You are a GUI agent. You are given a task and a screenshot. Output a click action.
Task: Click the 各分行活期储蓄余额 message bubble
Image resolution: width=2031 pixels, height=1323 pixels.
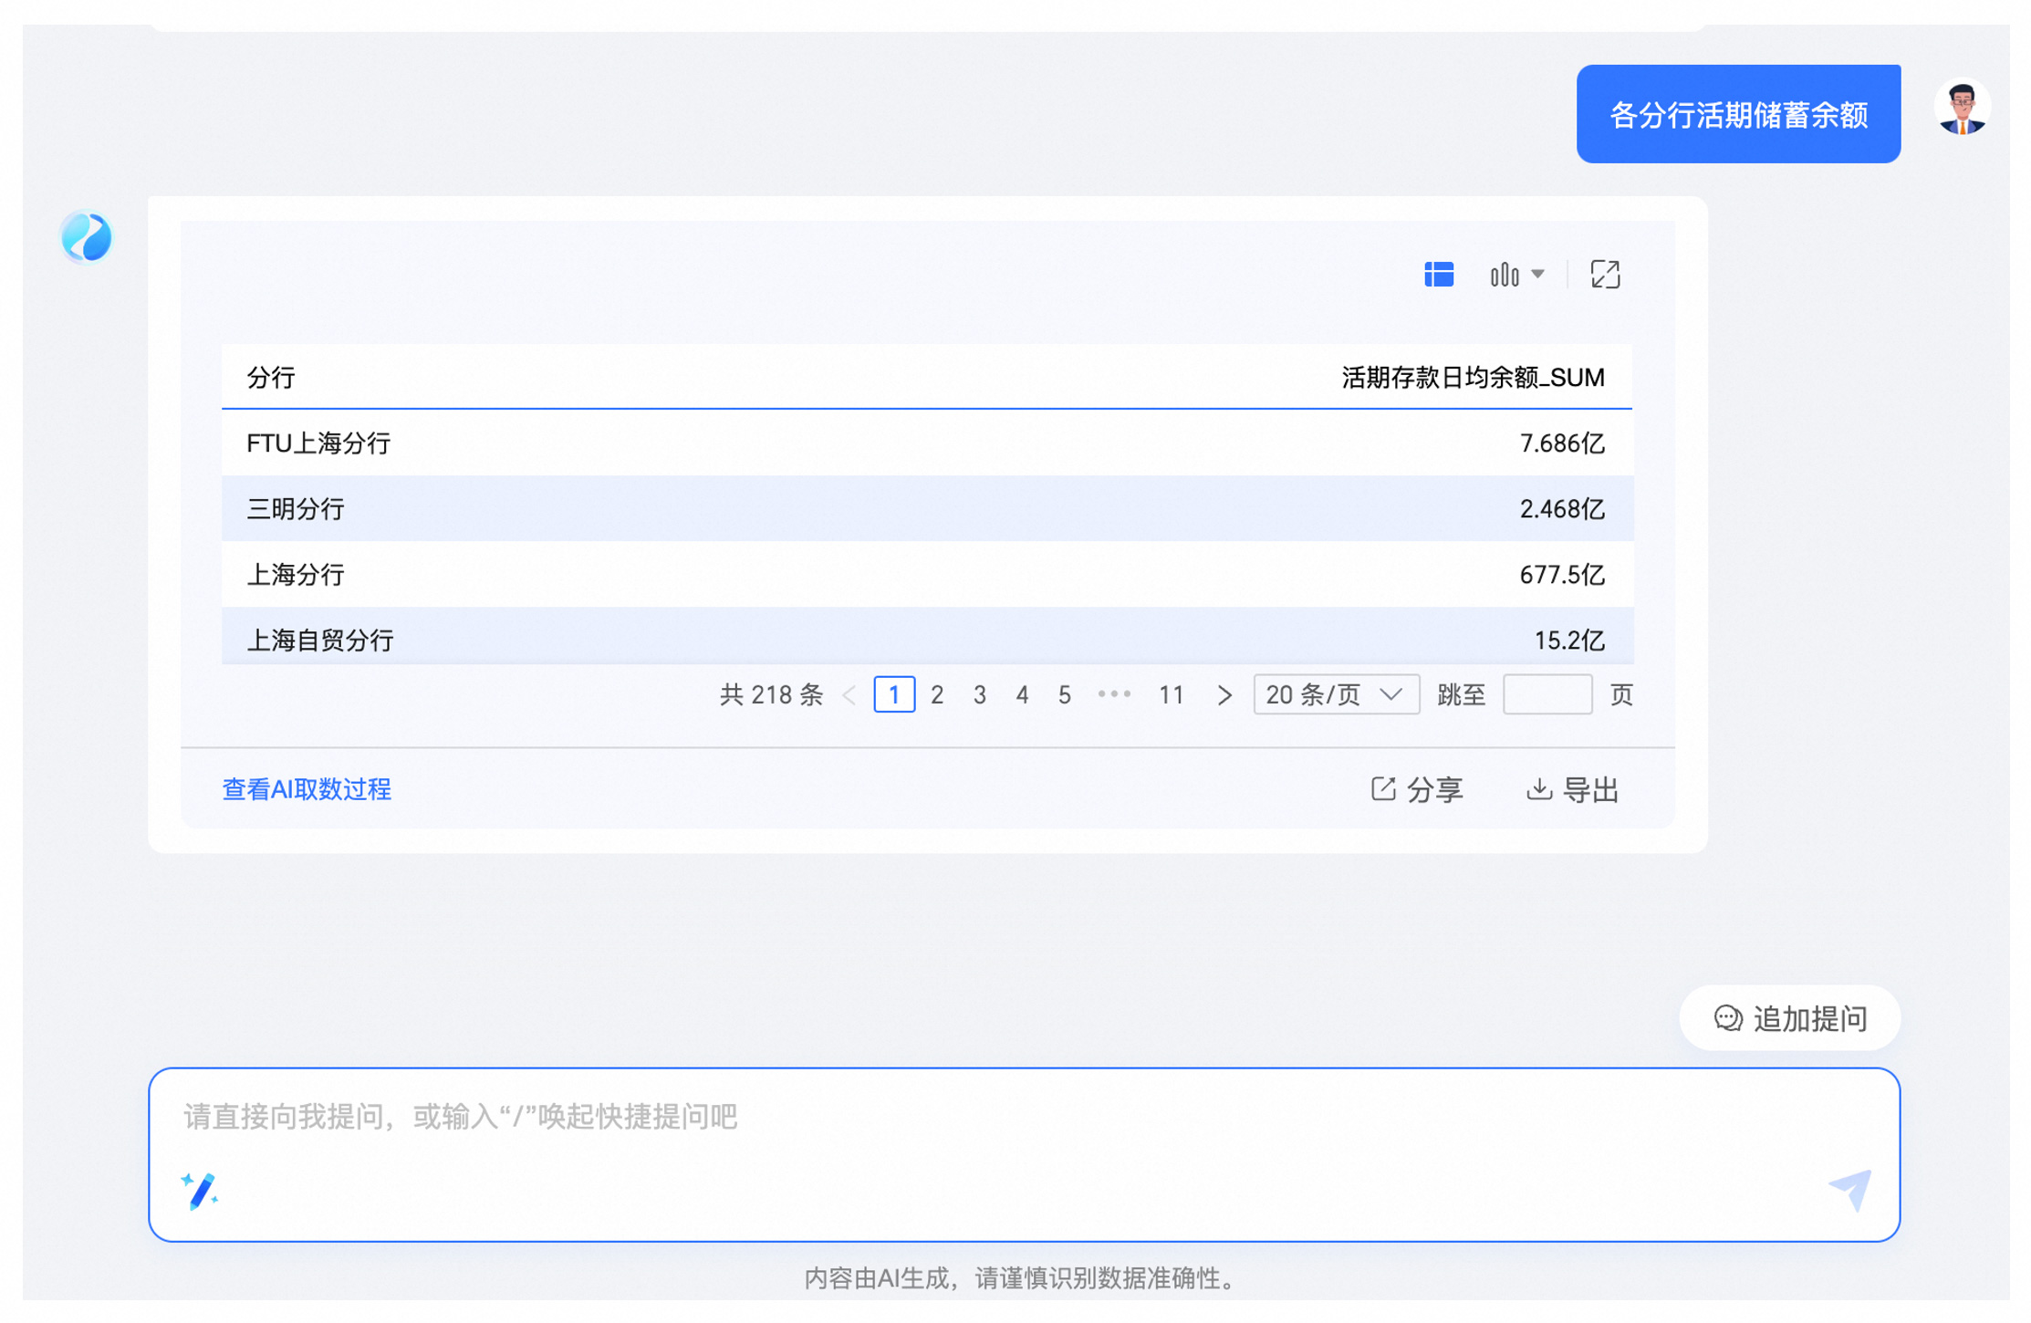pyautogui.click(x=1738, y=114)
